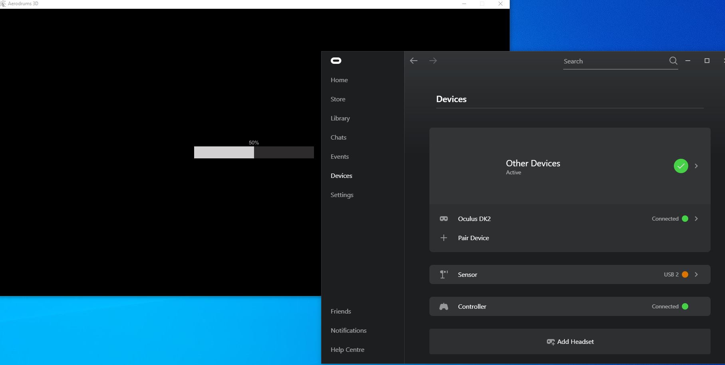Close the Aerodrums 3D window
This screenshot has width=725, height=365.
pos(501,4)
